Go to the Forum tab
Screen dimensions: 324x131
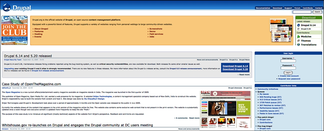[297, 8]
